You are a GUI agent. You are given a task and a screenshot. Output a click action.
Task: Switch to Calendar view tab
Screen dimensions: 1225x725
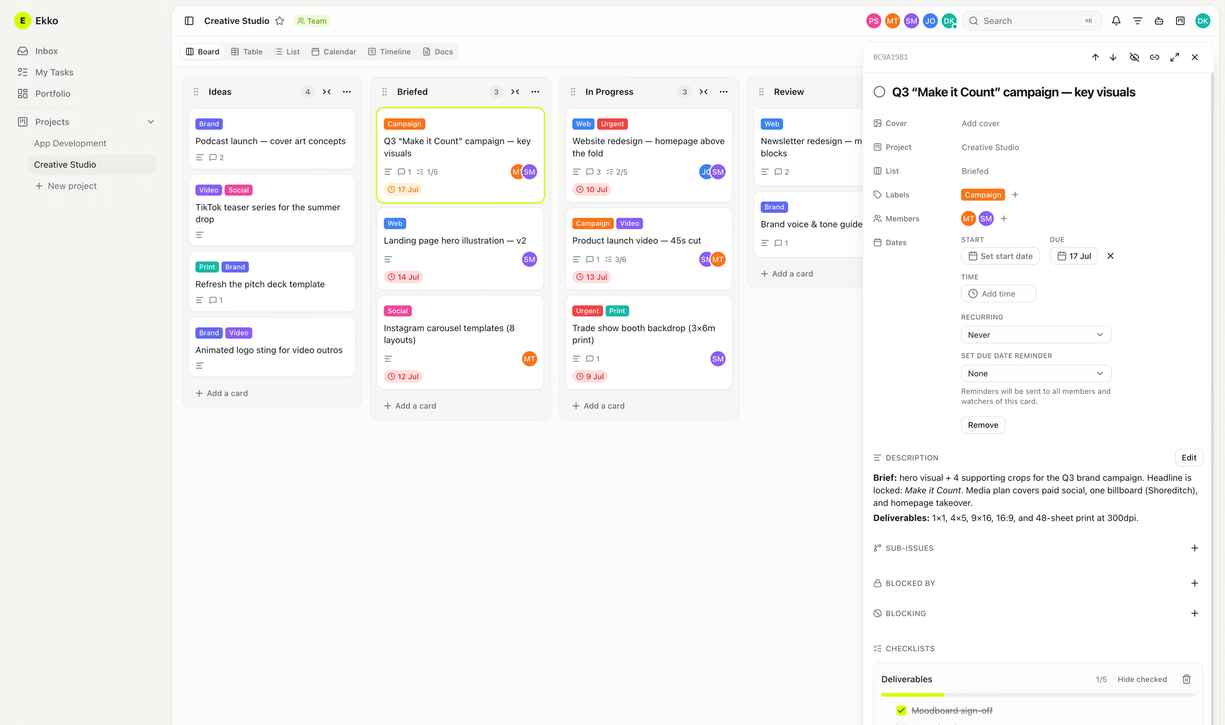click(x=334, y=51)
